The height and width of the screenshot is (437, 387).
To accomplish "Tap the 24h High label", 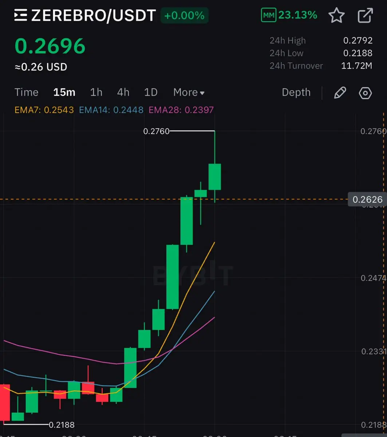I will (x=288, y=41).
